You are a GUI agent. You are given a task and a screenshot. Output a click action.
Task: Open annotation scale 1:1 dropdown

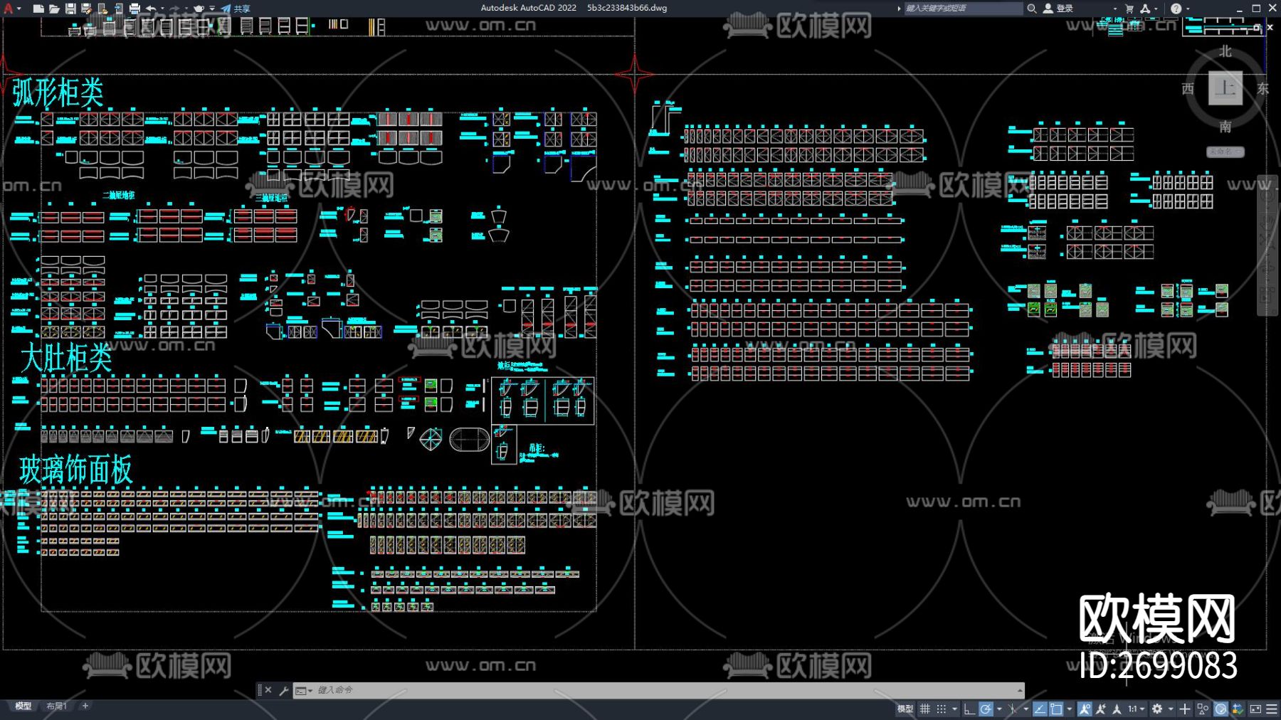1136,709
